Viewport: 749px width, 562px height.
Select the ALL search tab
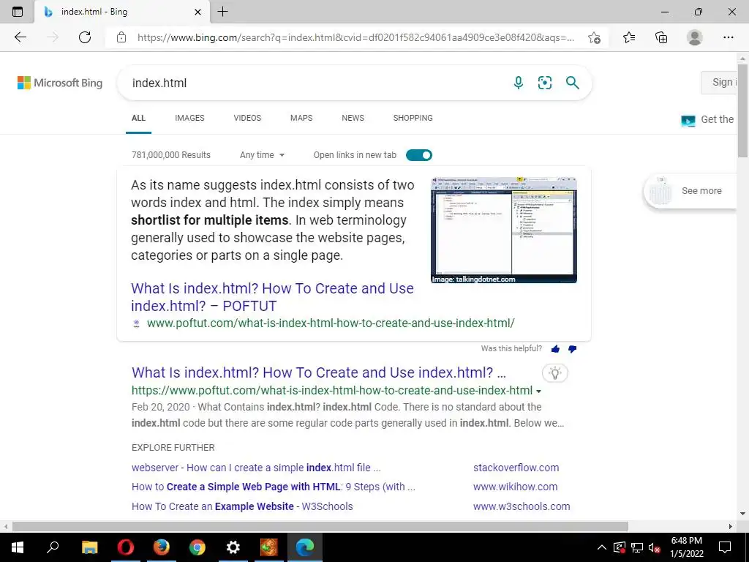tap(138, 118)
